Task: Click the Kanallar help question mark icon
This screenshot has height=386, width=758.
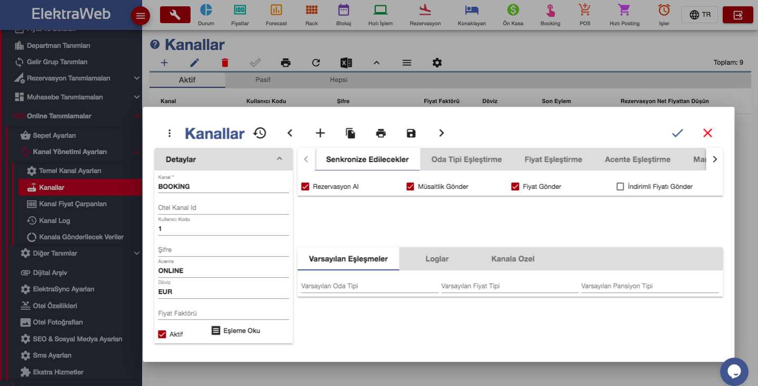Action: pos(155,45)
